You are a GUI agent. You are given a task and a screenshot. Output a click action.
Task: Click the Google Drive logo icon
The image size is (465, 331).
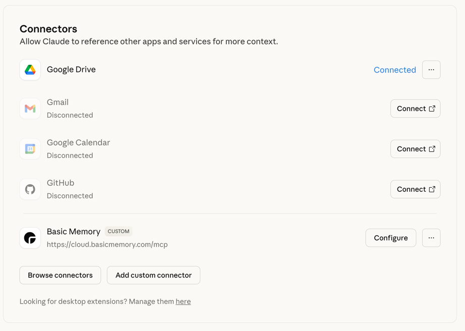pos(30,70)
